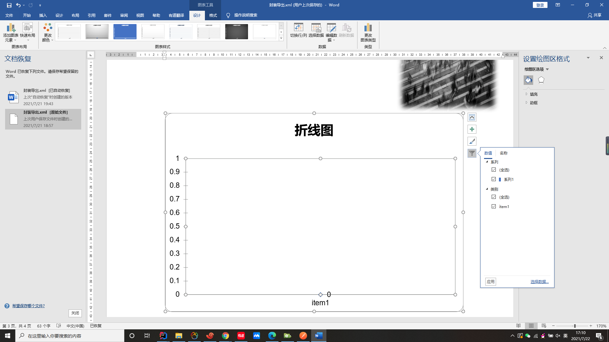609x342 pixels.
Task: Open the File (文件) menu
Action: pyautogui.click(x=9, y=15)
